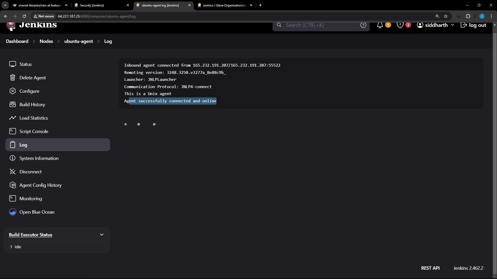Collapse Build Executor Status panel chevron
The width and height of the screenshot is (497, 279).
tap(102, 235)
